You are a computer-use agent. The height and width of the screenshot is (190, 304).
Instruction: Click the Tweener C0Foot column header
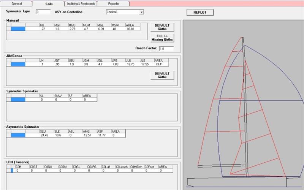(151, 166)
